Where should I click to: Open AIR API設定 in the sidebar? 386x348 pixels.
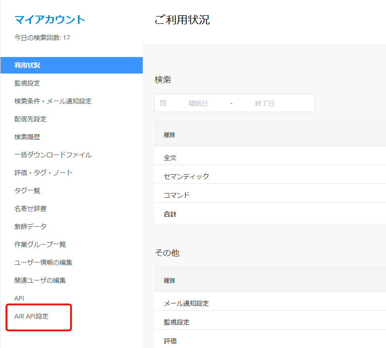tap(31, 316)
